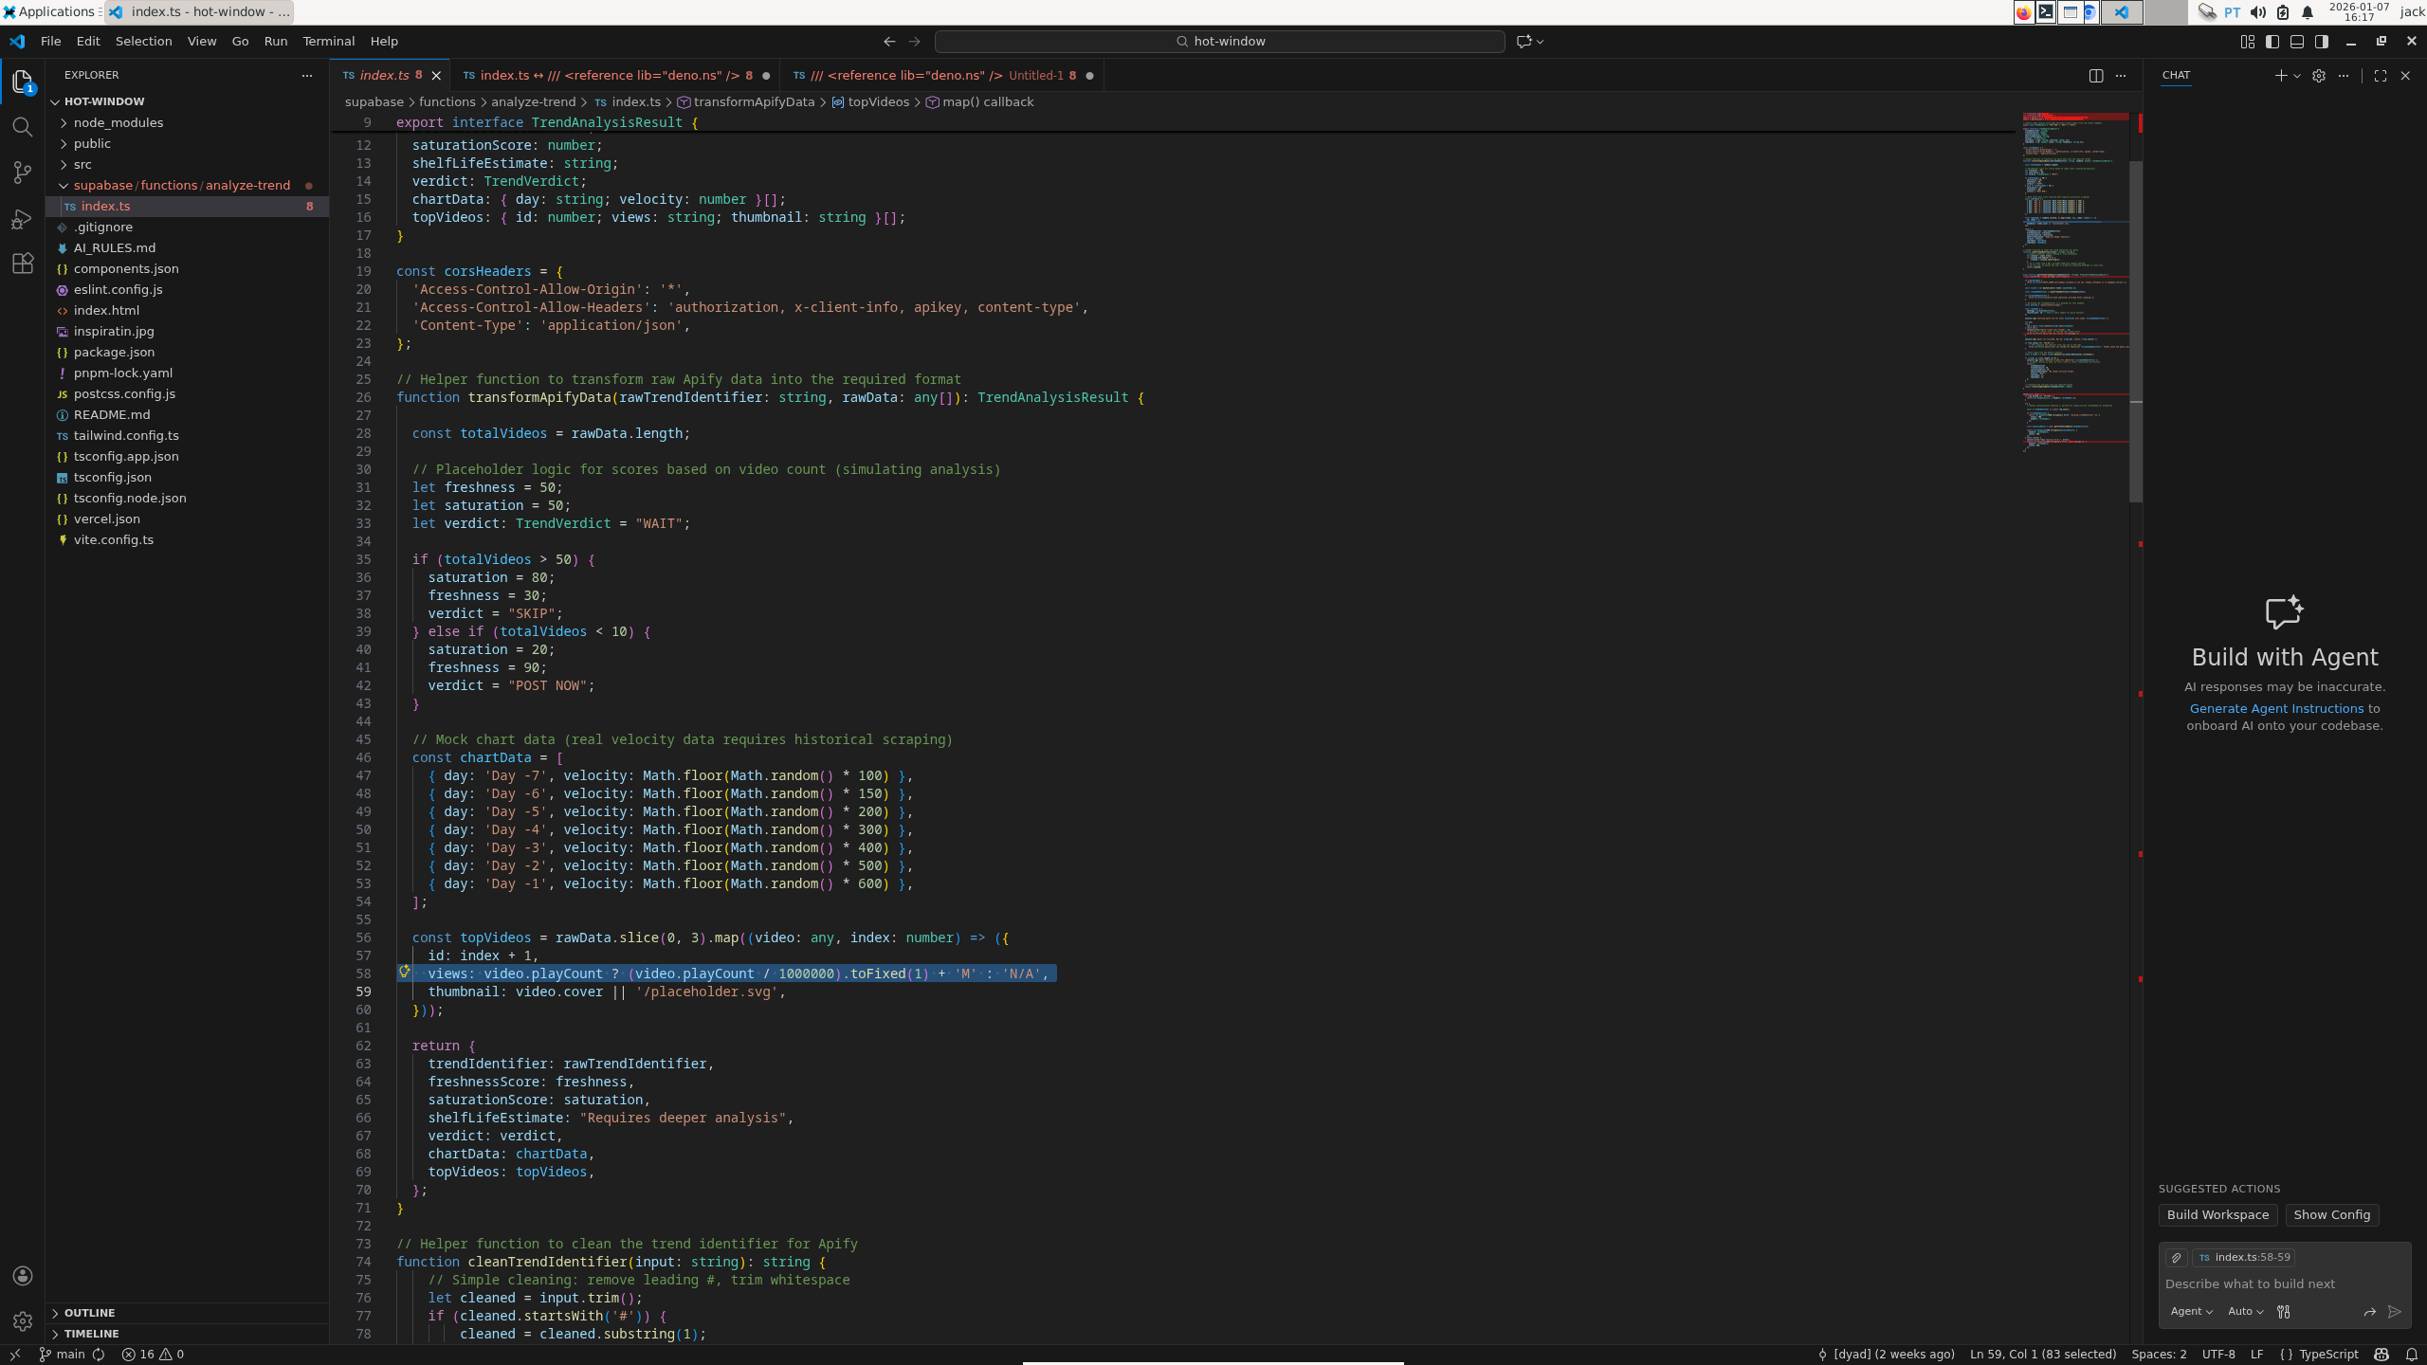Image resolution: width=2427 pixels, height=1365 pixels.
Task: Open the remote window indicator in status bar
Action: click(15, 1355)
